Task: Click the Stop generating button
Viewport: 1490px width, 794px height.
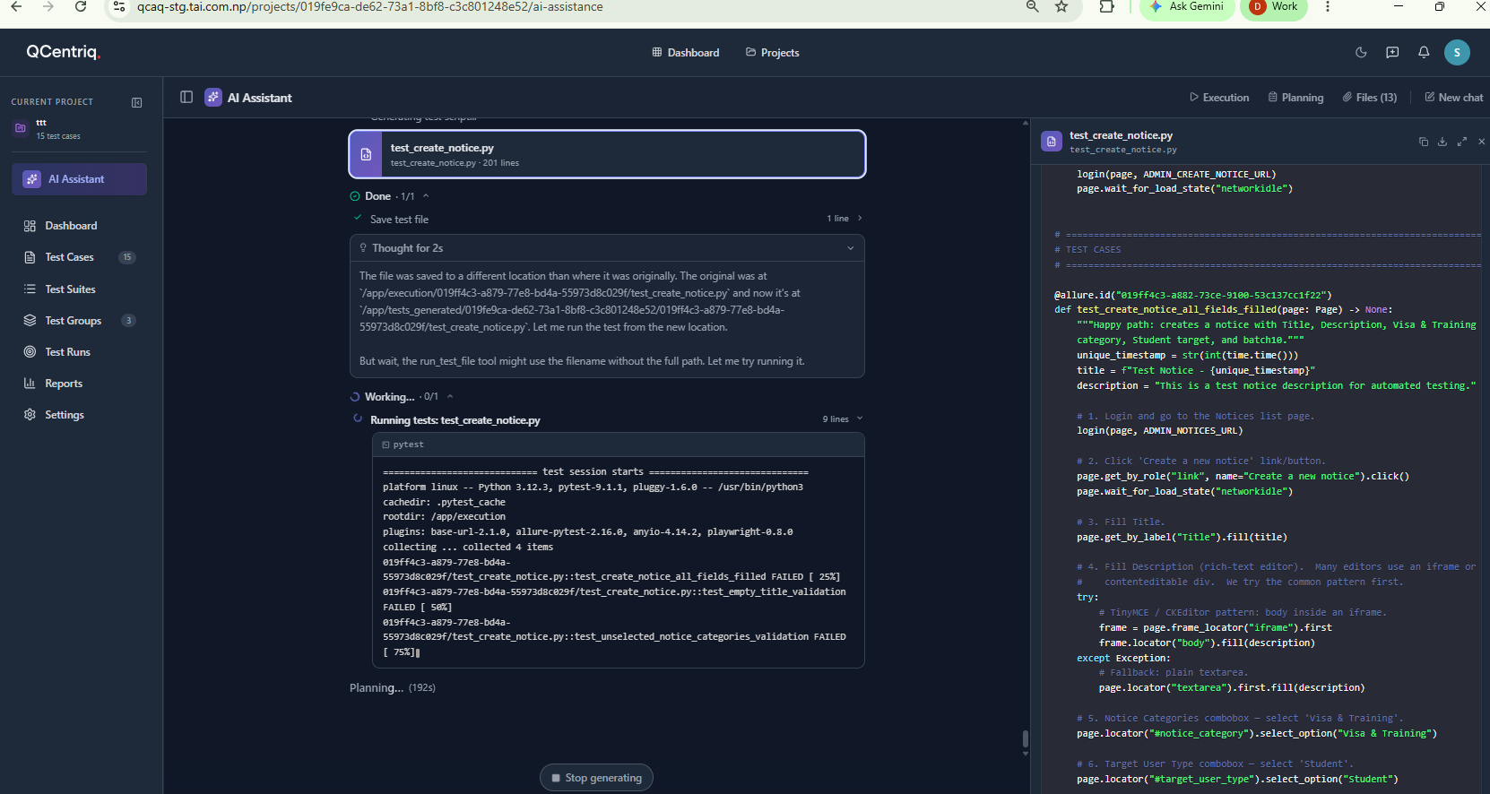Action: click(596, 778)
